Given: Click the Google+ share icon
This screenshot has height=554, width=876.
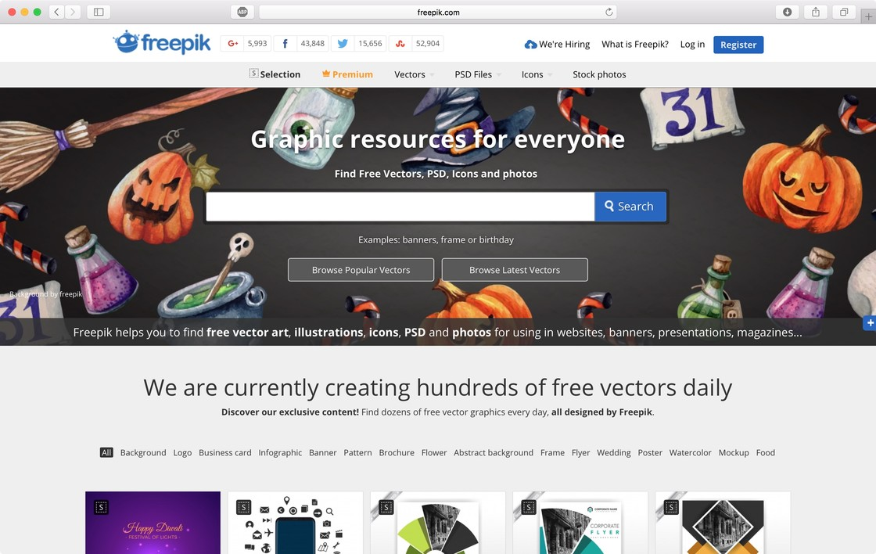Looking at the screenshot, I should 232,44.
